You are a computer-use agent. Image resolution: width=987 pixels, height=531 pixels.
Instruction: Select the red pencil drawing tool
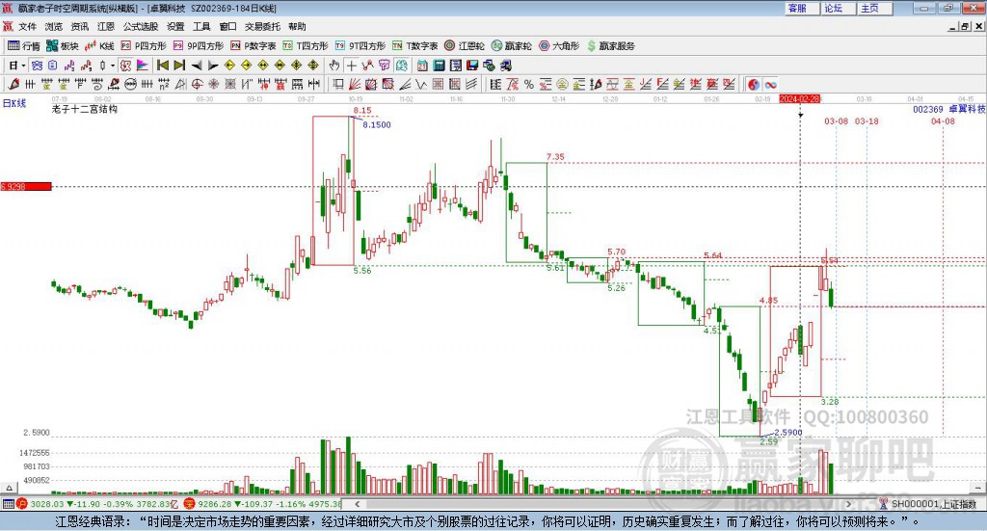coord(13,84)
